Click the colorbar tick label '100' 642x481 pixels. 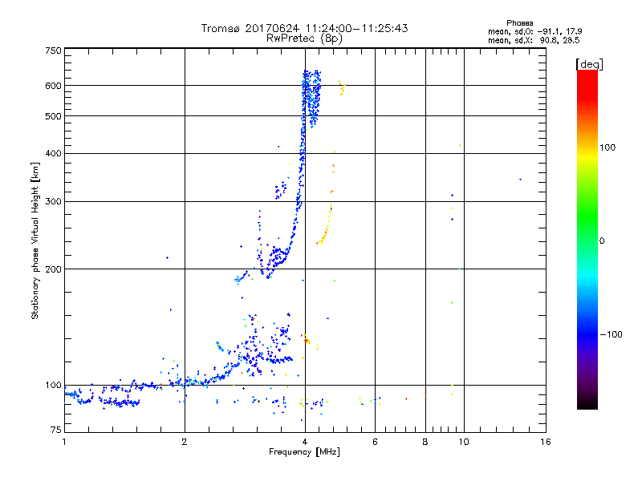(x=607, y=148)
